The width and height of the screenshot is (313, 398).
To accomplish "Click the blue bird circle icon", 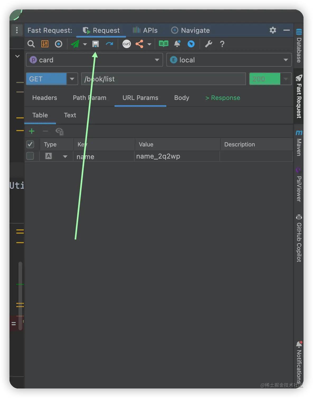I will point(191,44).
